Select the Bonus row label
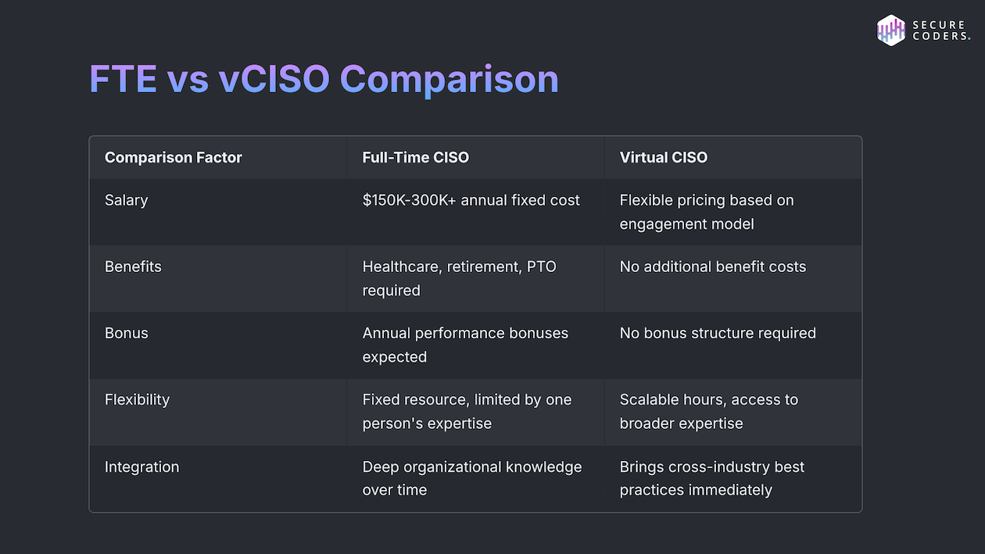 click(127, 333)
